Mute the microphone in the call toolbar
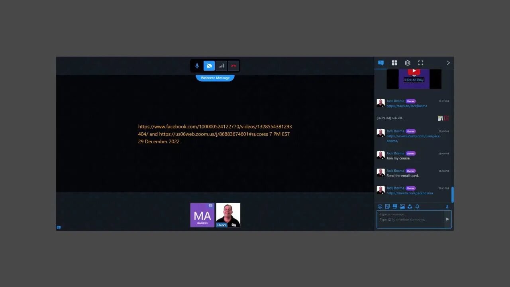The width and height of the screenshot is (510, 287). pos(197,66)
